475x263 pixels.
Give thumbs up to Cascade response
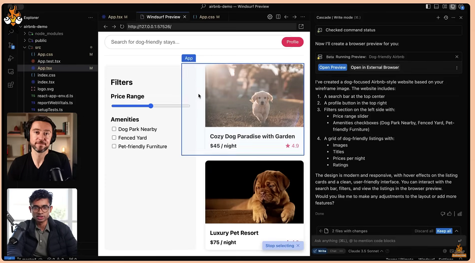click(x=450, y=214)
